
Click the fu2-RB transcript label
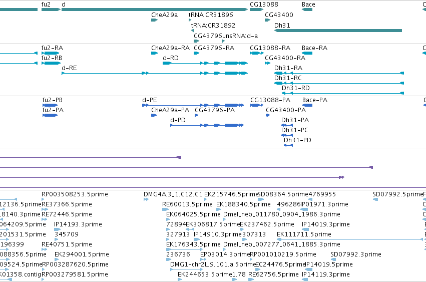tap(52, 58)
